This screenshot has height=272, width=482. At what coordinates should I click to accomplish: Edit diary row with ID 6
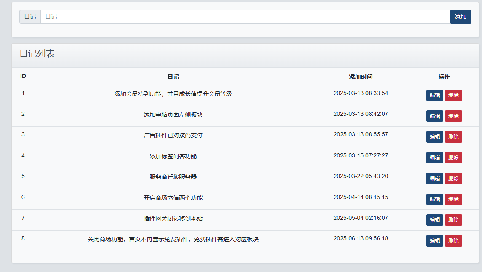[x=434, y=199]
